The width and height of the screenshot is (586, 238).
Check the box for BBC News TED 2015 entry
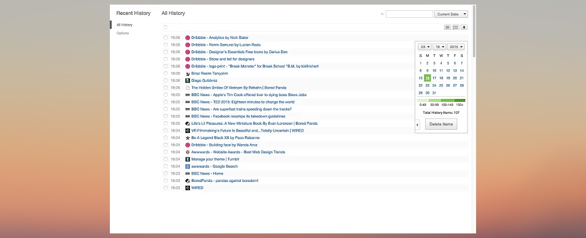pyautogui.click(x=165, y=102)
